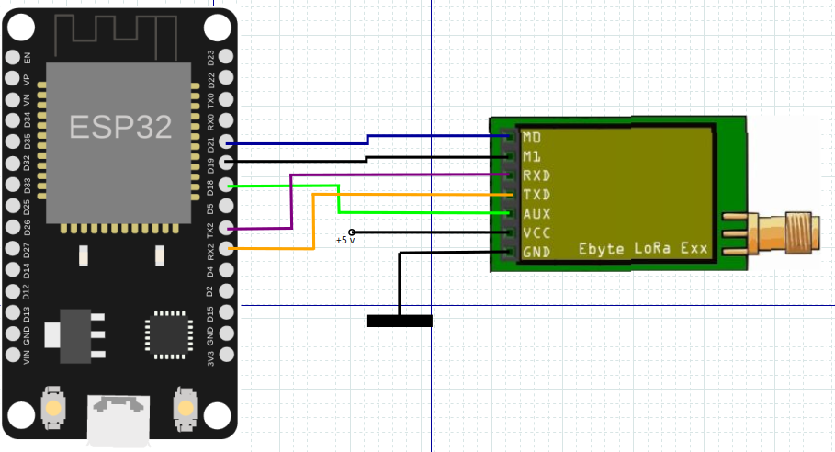This screenshot has width=835, height=452.
Task: Select the +5 V power node
Action: tap(352, 232)
